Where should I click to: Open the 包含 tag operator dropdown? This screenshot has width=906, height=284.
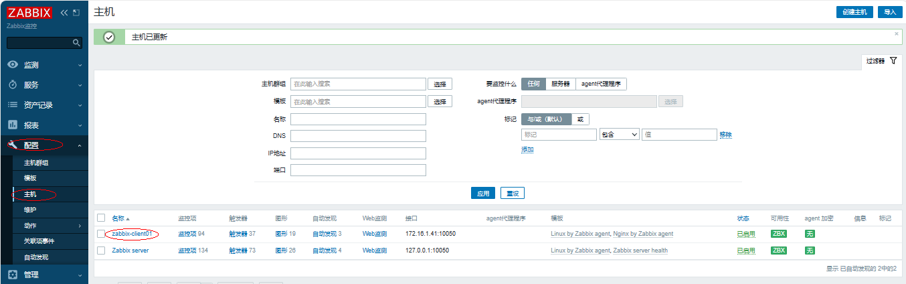pos(619,135)
